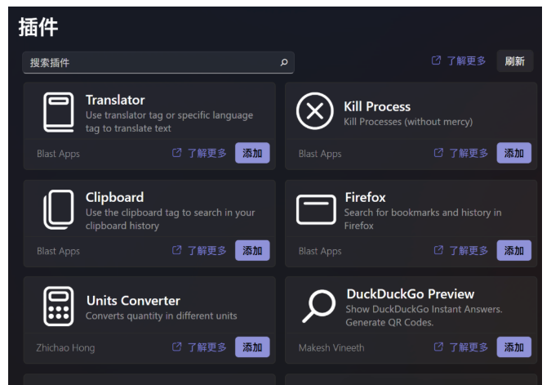The height and width of the screenshot is (385, 551).
Task: Click external link icon in Translator card
Action: click(x=177, y=152)
